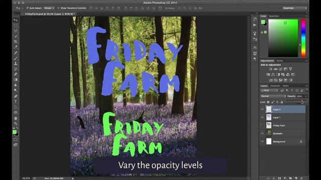Select the Brush tool
321x180 pixels.
(x=16, y=58)
